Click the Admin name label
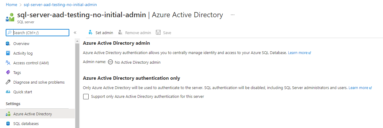The height and width of the screenshot is (128, 383). (94, 62)
